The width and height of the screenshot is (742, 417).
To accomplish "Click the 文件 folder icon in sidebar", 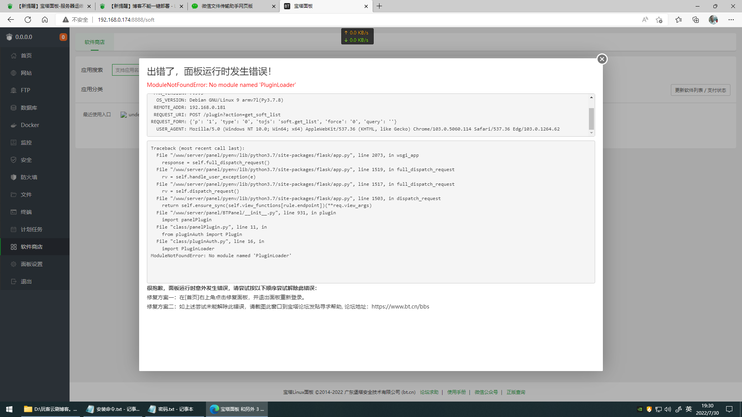I will point(14,195).
